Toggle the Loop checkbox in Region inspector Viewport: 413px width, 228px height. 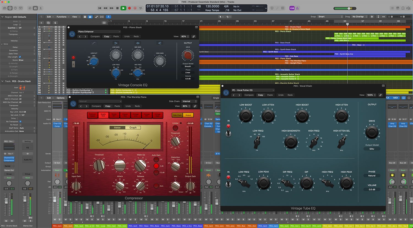point(20,25)
